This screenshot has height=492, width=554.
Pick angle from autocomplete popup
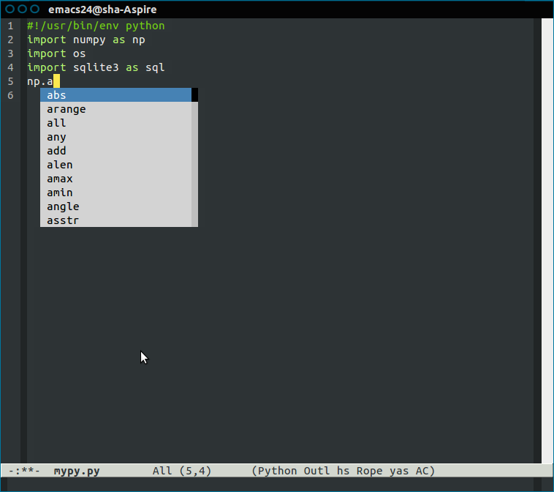pyautogui.click(x=115, y=206)
